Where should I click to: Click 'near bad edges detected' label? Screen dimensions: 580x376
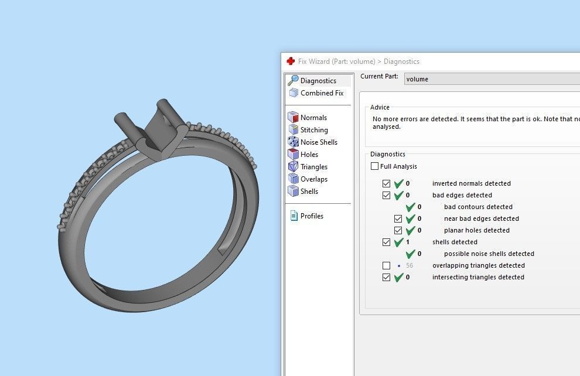481,218
